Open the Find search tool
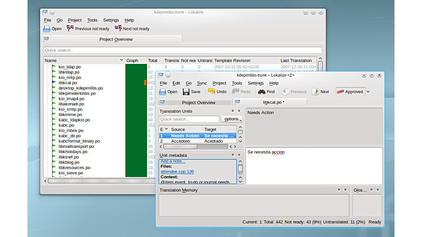Image resolution: width=422 pixels, height=237 pixels. [266, 92]
